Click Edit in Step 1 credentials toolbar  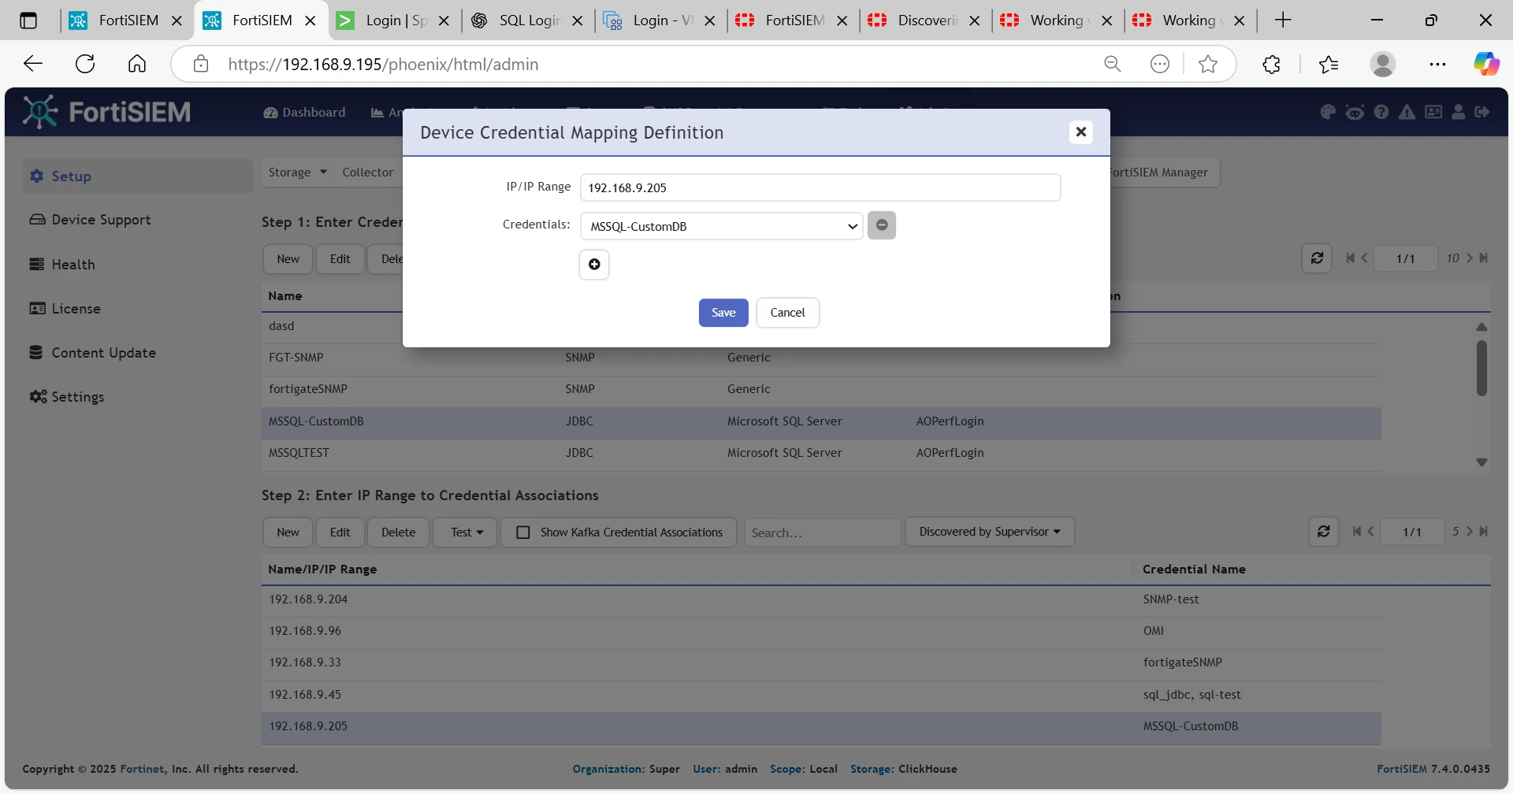pos(340,259)
